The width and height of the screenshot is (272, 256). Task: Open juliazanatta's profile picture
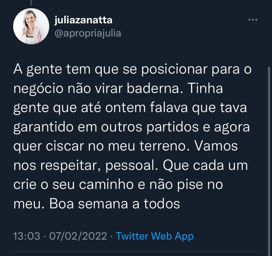(x=31, y=26)
